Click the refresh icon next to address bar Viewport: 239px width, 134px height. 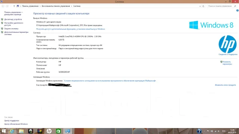pyautogui.click(x=203, y=6)
